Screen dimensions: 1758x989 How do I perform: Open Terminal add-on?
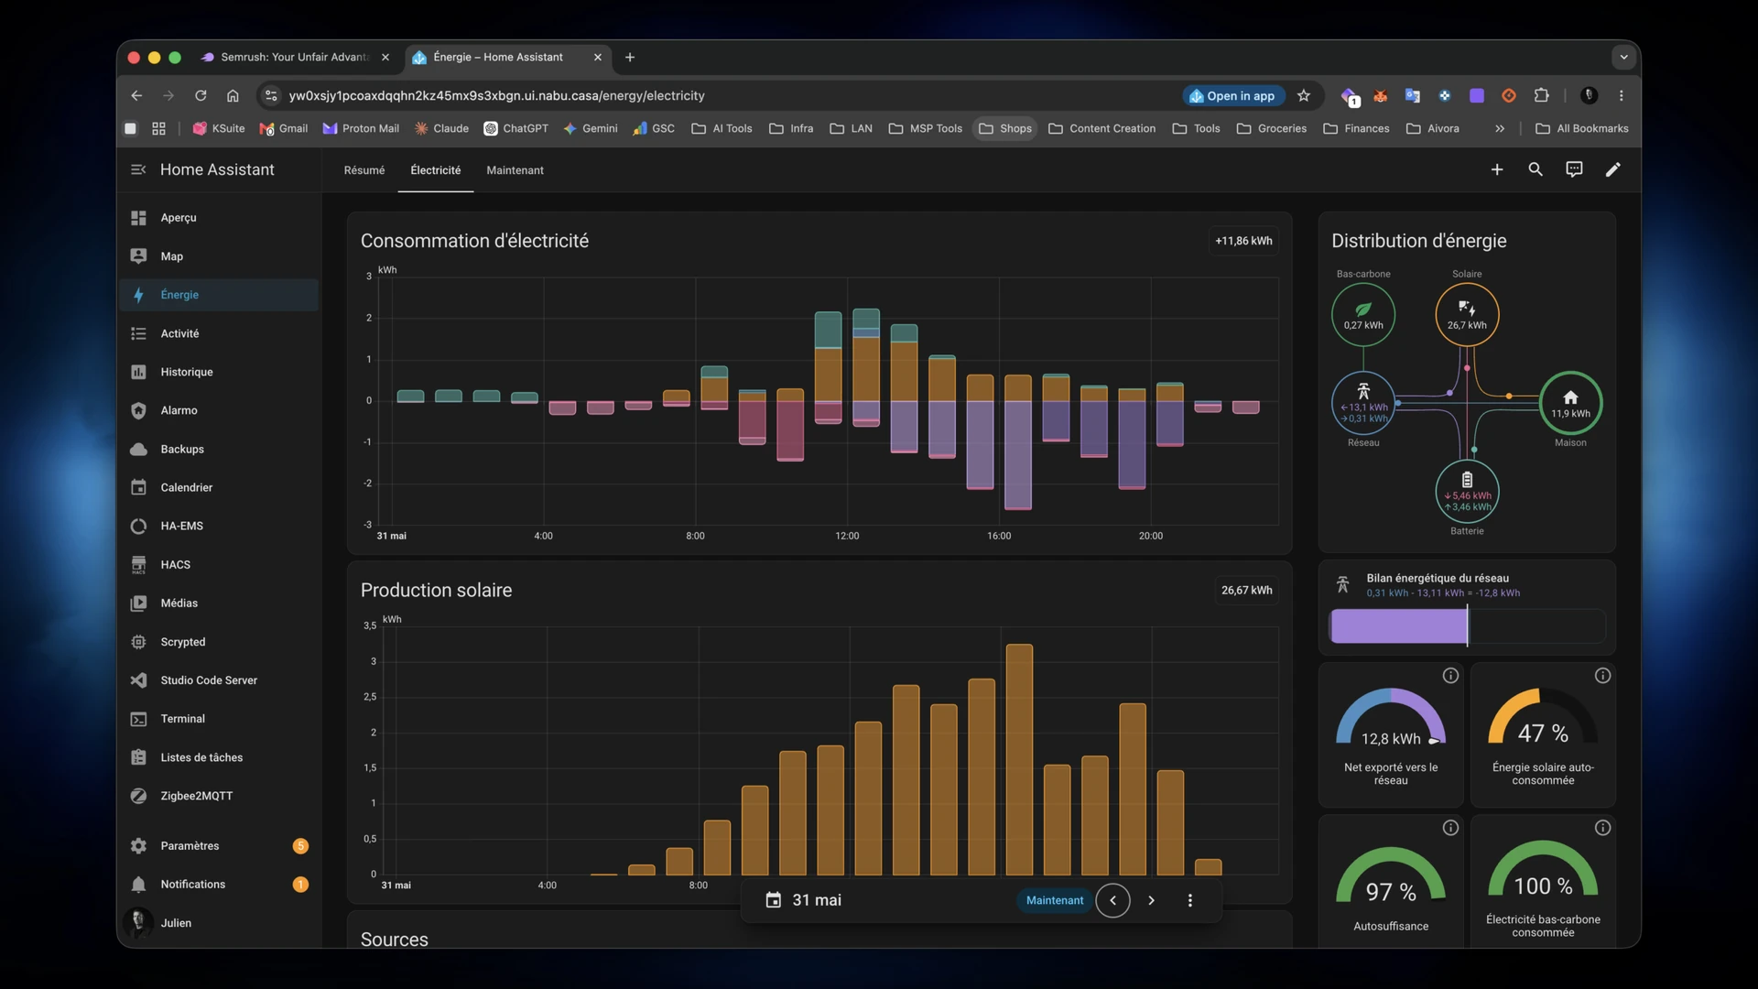tap(218, 719)
